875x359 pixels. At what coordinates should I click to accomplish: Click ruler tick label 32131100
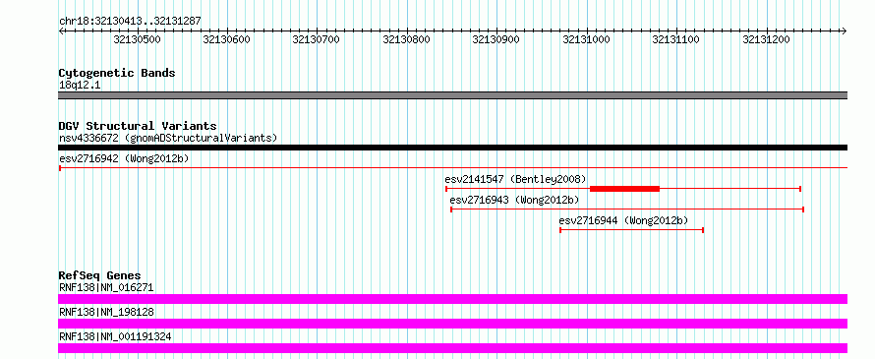675,39
